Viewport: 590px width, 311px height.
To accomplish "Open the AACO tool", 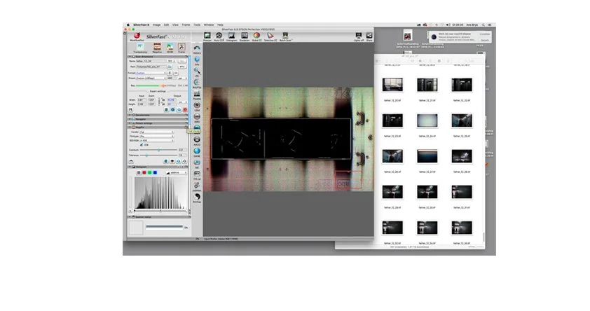I will point(197,141).
